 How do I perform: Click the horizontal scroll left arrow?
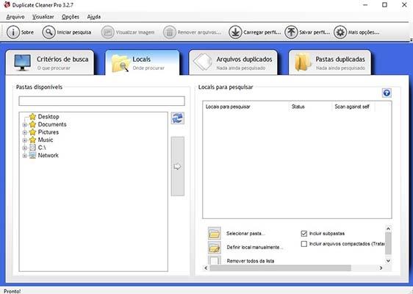[x=206, y=268]
